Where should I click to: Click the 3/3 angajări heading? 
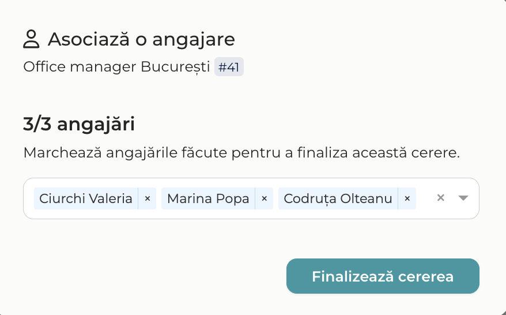pyautogui.click(x=79, y=123)
